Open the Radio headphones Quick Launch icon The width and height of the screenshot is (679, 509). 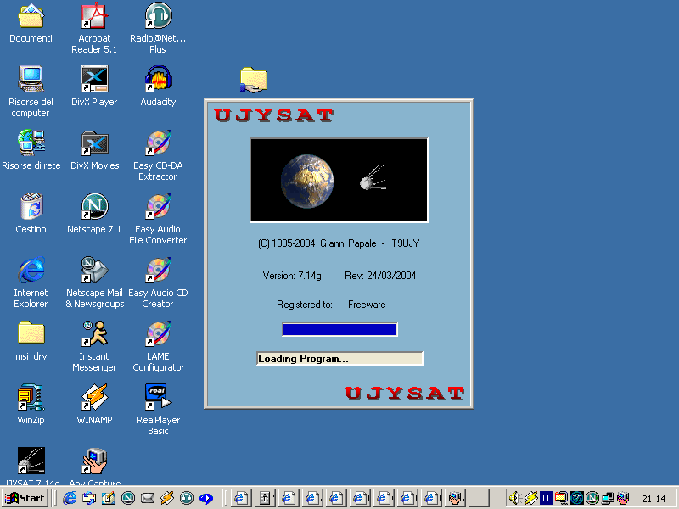coord(186,498)
